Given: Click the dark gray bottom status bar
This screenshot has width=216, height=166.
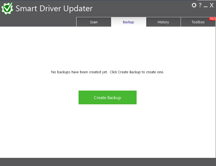Looking at the screenshot, I should (x=108, y=162).
